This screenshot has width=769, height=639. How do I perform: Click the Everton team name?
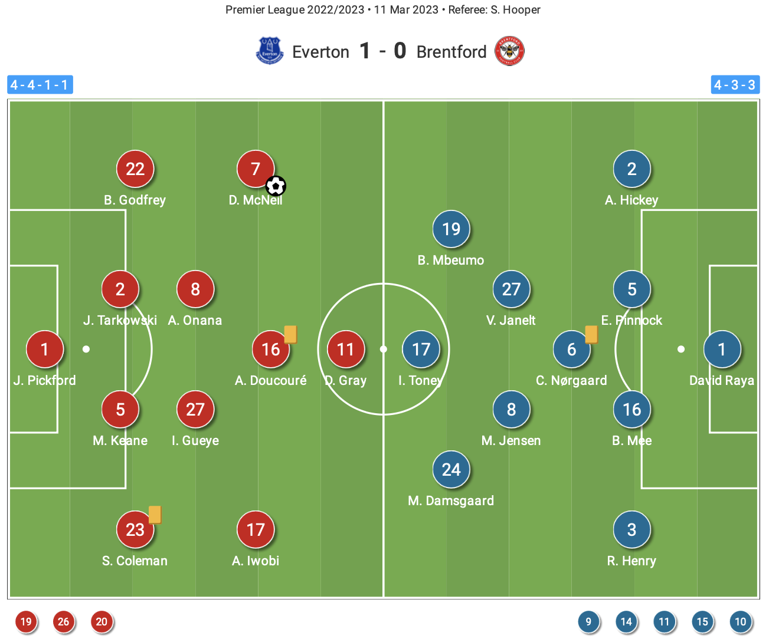point(321,52)
